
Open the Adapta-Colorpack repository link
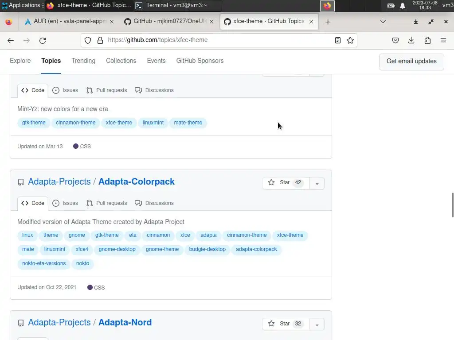coord(137,182)
